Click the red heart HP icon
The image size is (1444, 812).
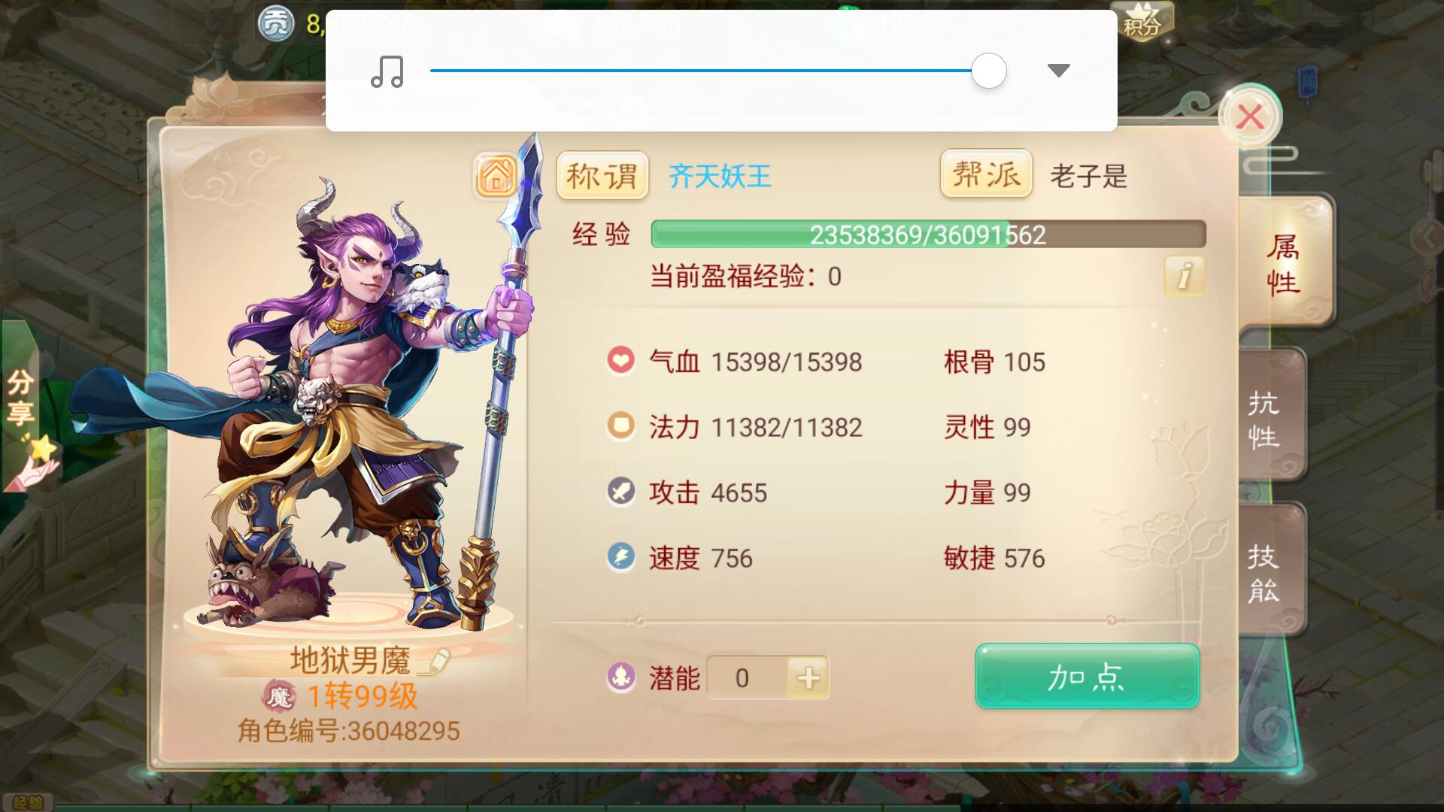coord(621,361)
